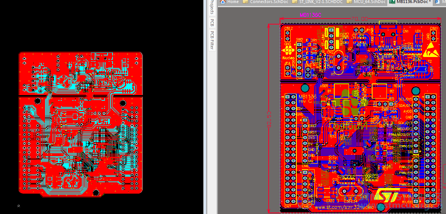This screenshot has width=446, height=214.
Task: Click the B1 button designator
Action: pyautogui.click(x=329, y=91)
